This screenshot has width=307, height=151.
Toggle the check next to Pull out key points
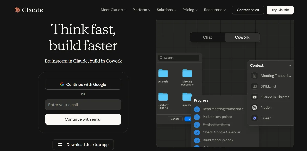(x=197, y=117)
